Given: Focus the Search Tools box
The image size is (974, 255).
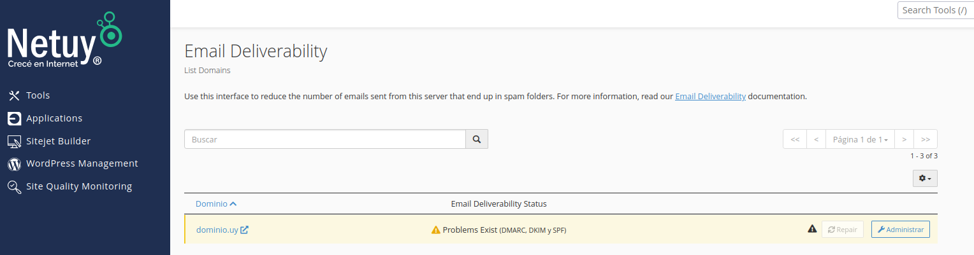Looking at the screenshot, I should tap(935, 10).
